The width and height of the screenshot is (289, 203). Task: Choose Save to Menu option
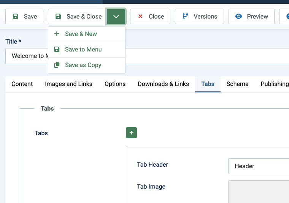click(x=83, y=50)
